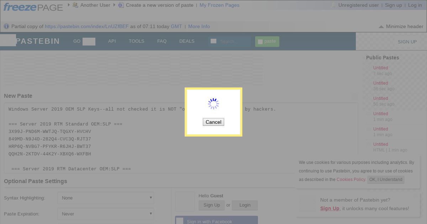Focus the Pastebin search field
The image size is (427, 224).
[x=230, y=42]
